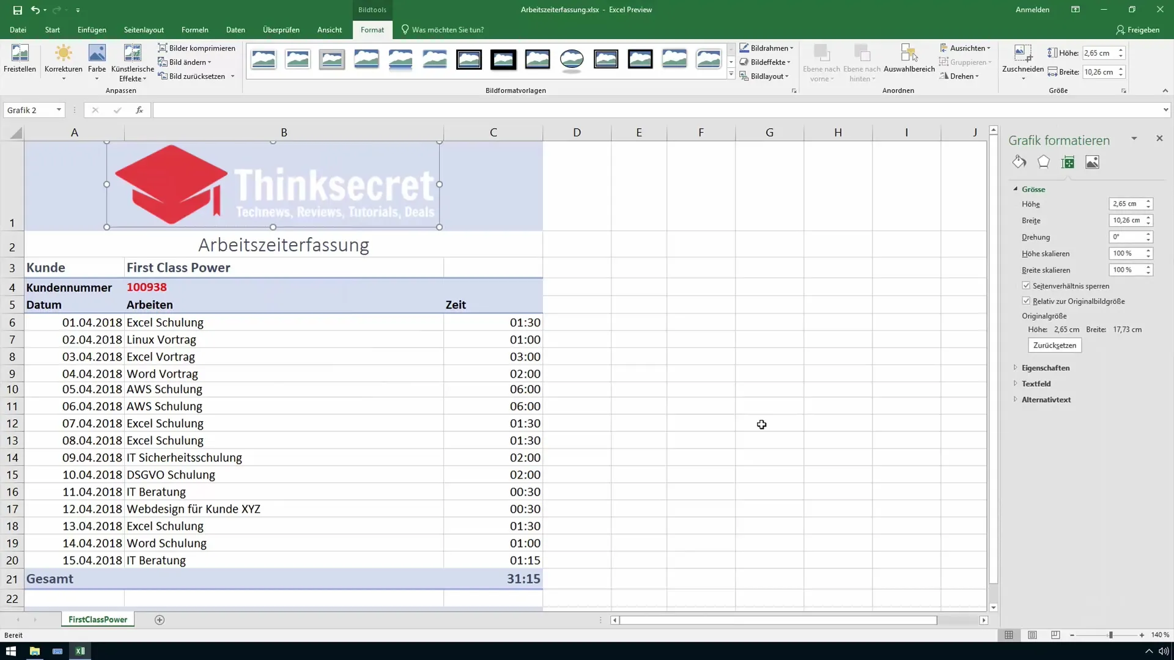This screenshot has width=1174, height=660.
Task: Click the Zurücksetzen reset button
Action: click(1055, 344)
